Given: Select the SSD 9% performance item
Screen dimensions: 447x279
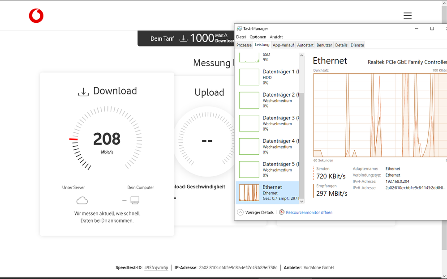Looking at the screenshot, I should point(267,57).
